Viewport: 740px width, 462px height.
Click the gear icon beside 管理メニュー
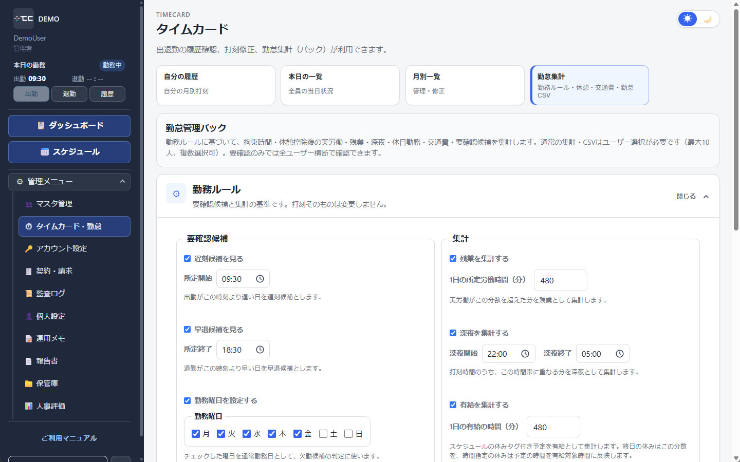pyautogui.click(x=20, y=182)
